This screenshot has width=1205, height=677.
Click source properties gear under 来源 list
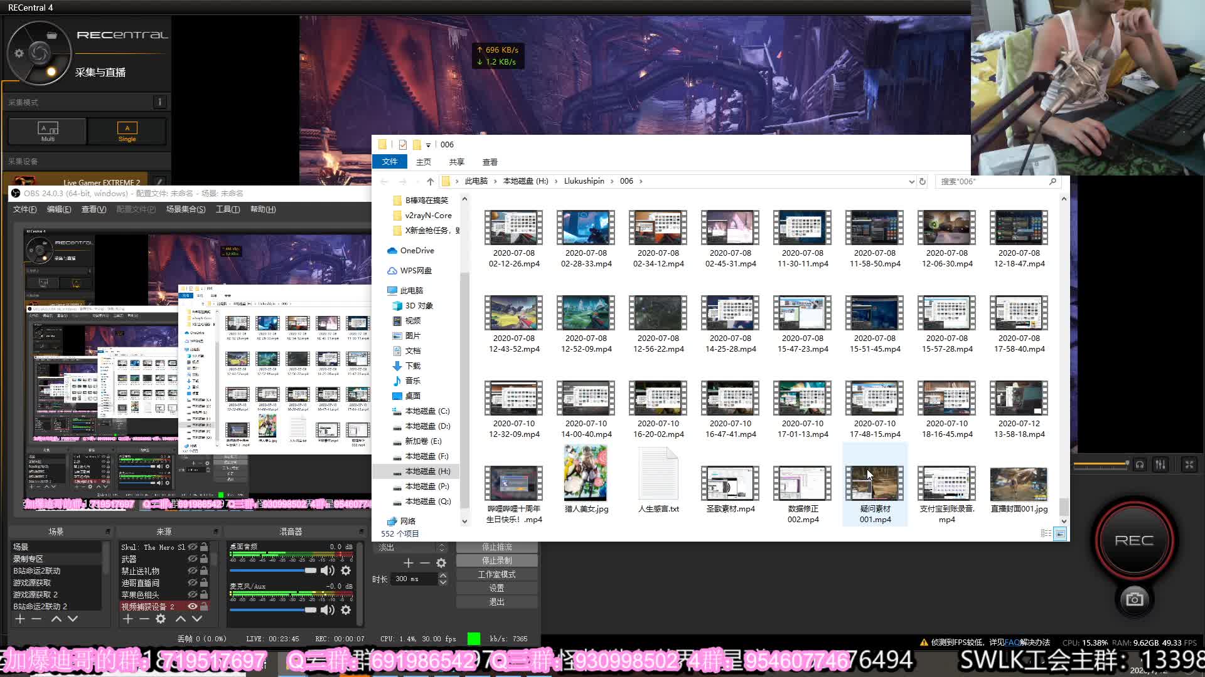[161, 619]
